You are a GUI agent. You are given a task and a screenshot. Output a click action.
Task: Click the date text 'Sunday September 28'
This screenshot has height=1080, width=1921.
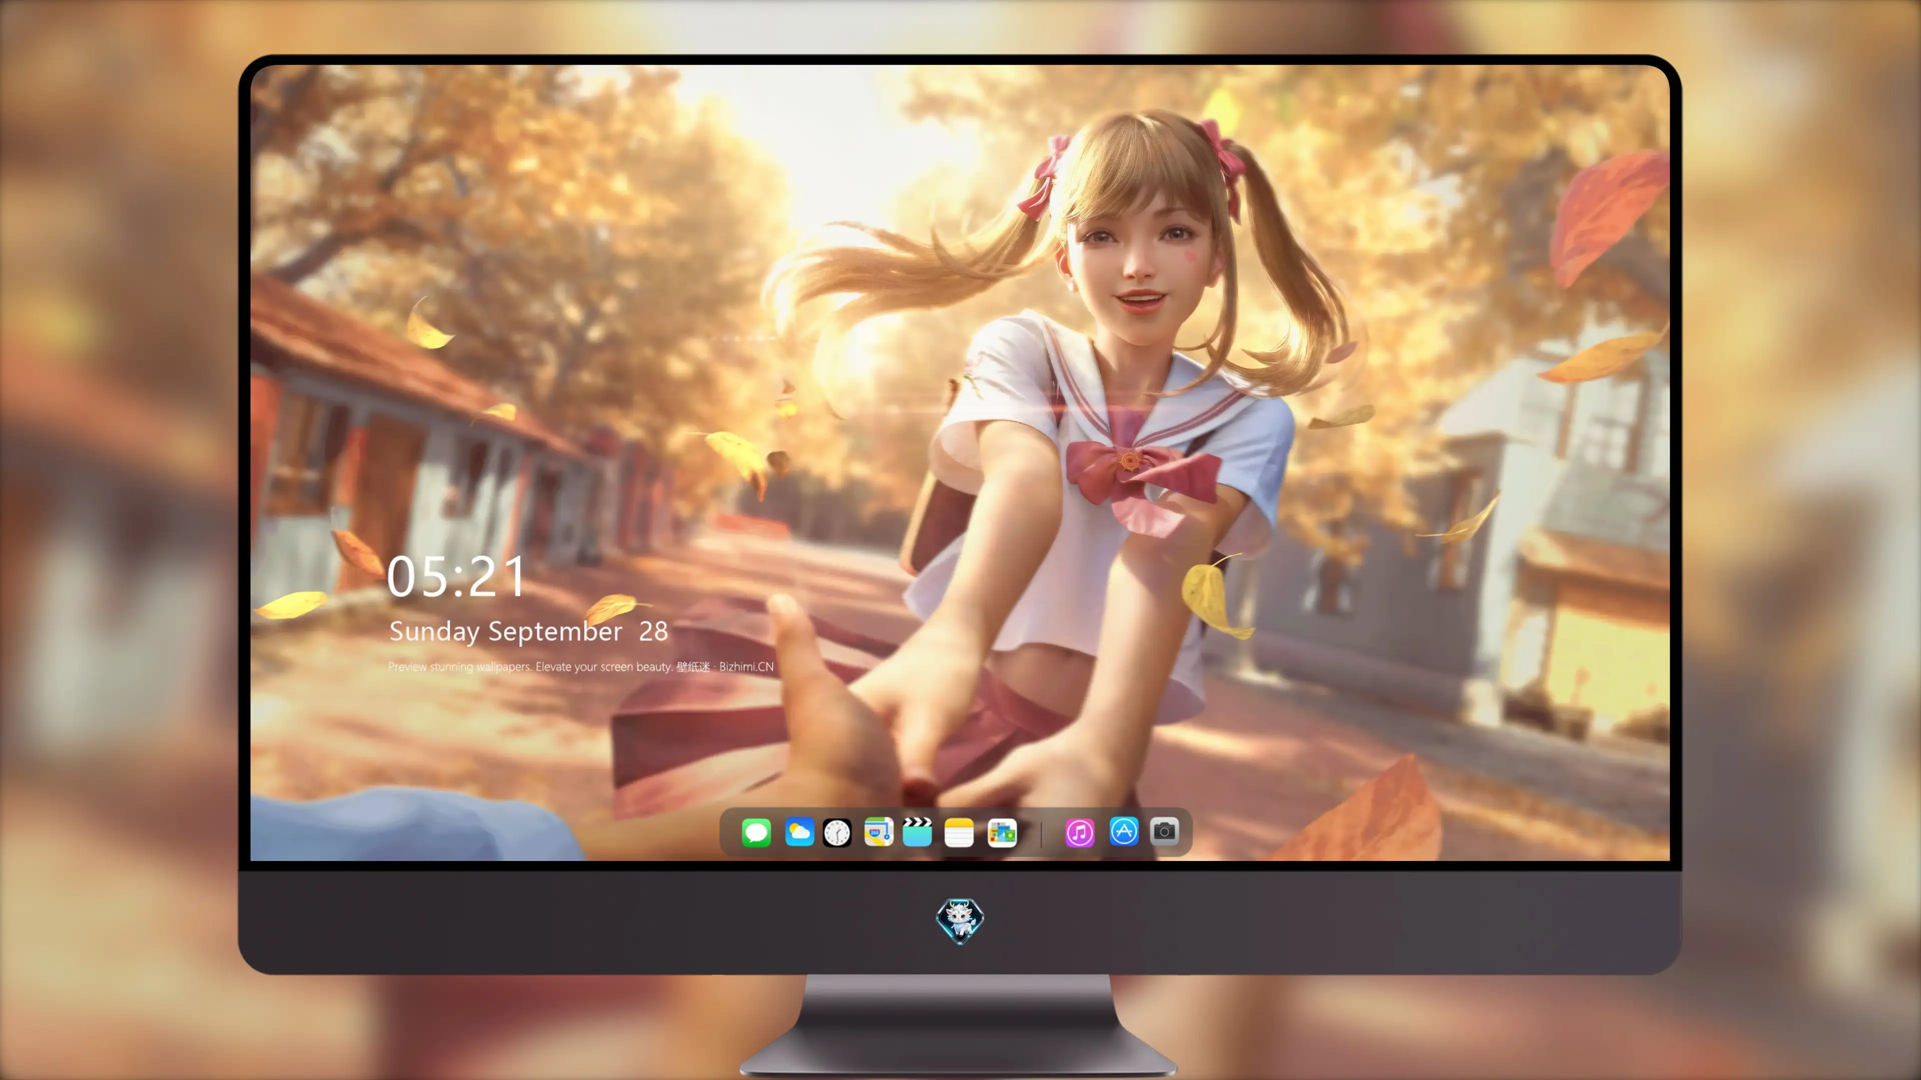(528, 631)
